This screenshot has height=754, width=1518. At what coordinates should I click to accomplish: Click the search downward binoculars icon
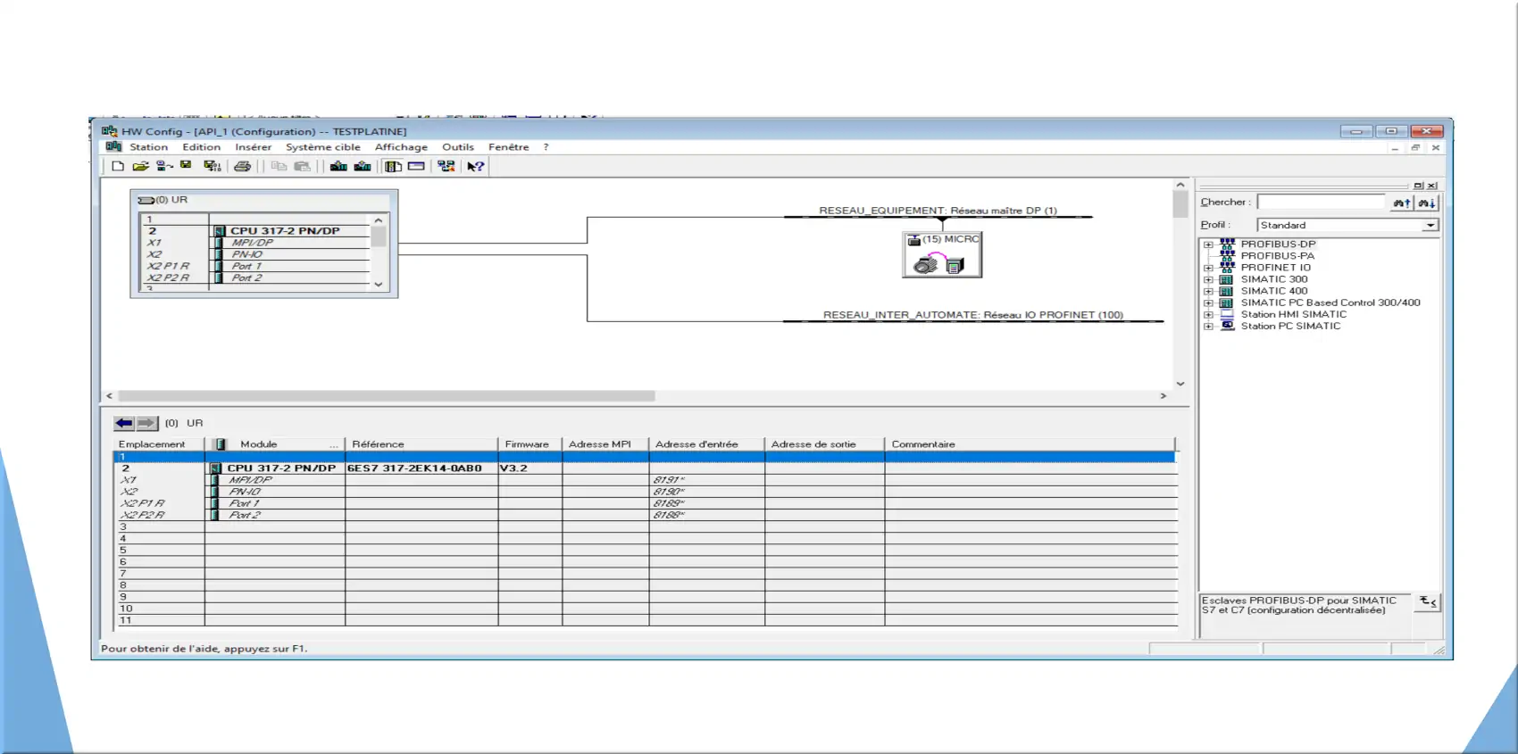tap(1427, 203)
